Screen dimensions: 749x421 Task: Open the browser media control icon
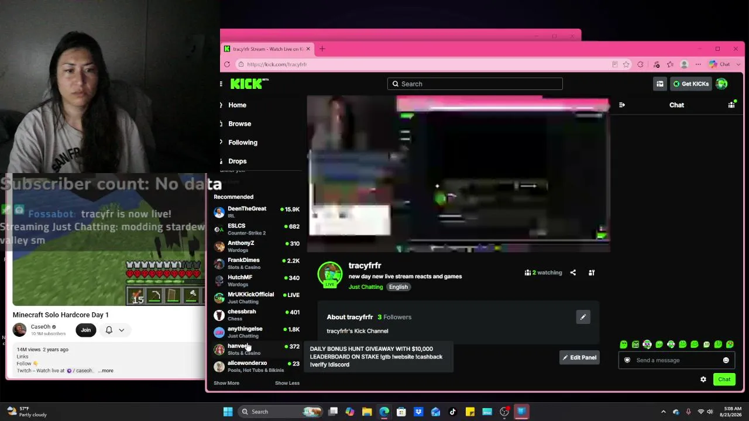[656, 64]
